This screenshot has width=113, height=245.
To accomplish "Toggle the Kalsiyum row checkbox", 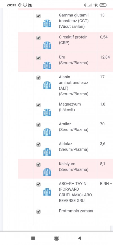I will [38, 165].
